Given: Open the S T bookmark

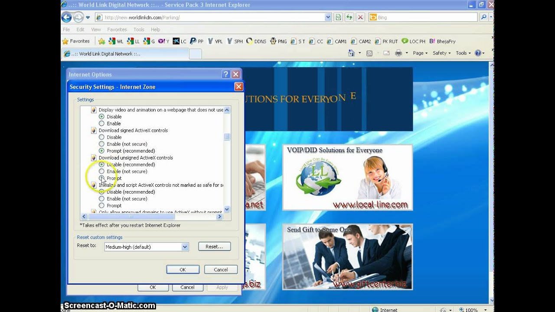Looking at the screenshot, I should 298,42.
